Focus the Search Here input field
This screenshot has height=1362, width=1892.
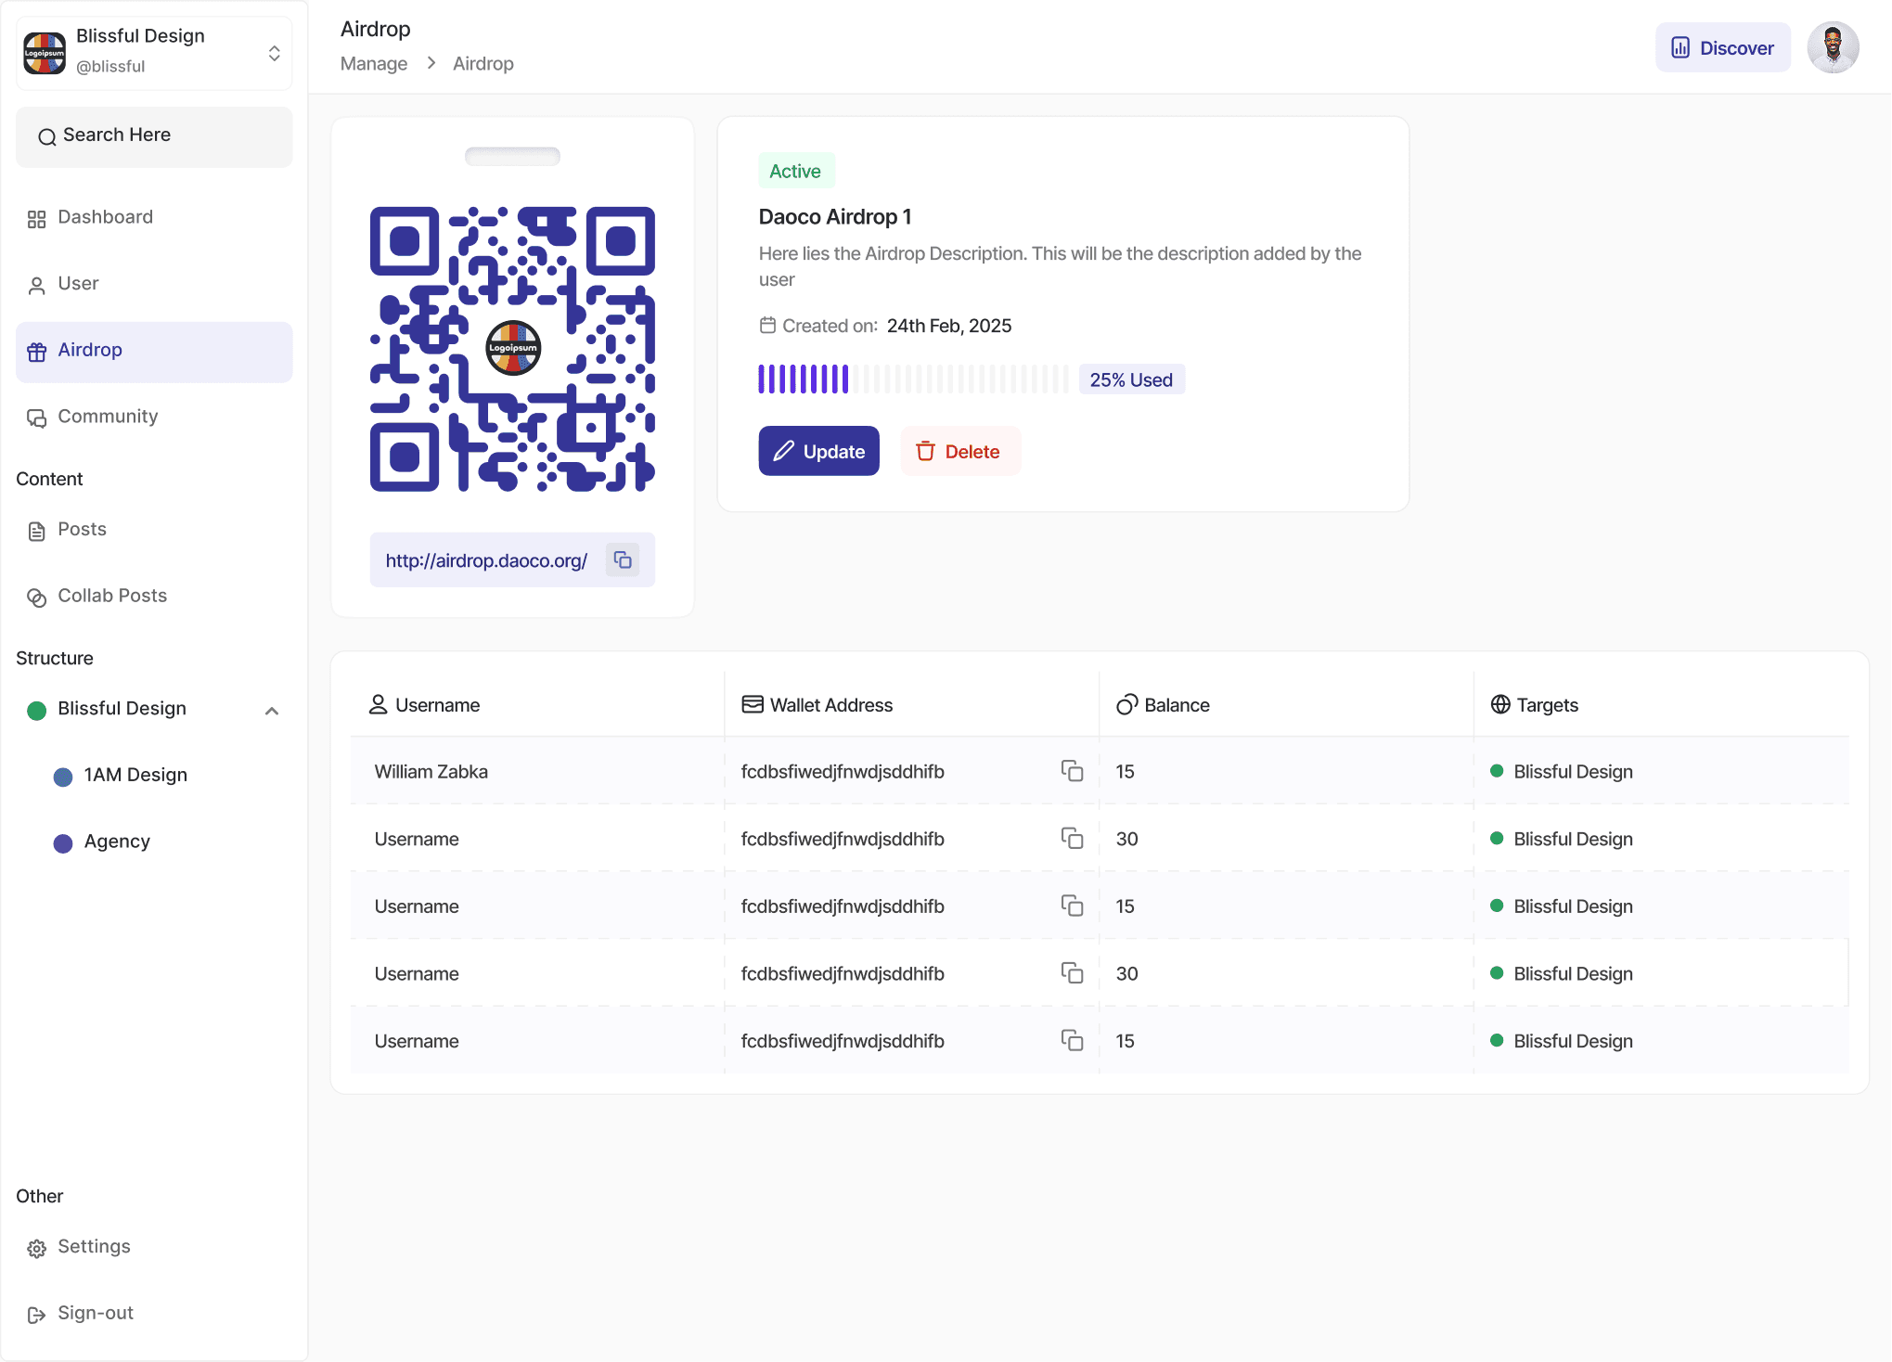click(154, 136)
